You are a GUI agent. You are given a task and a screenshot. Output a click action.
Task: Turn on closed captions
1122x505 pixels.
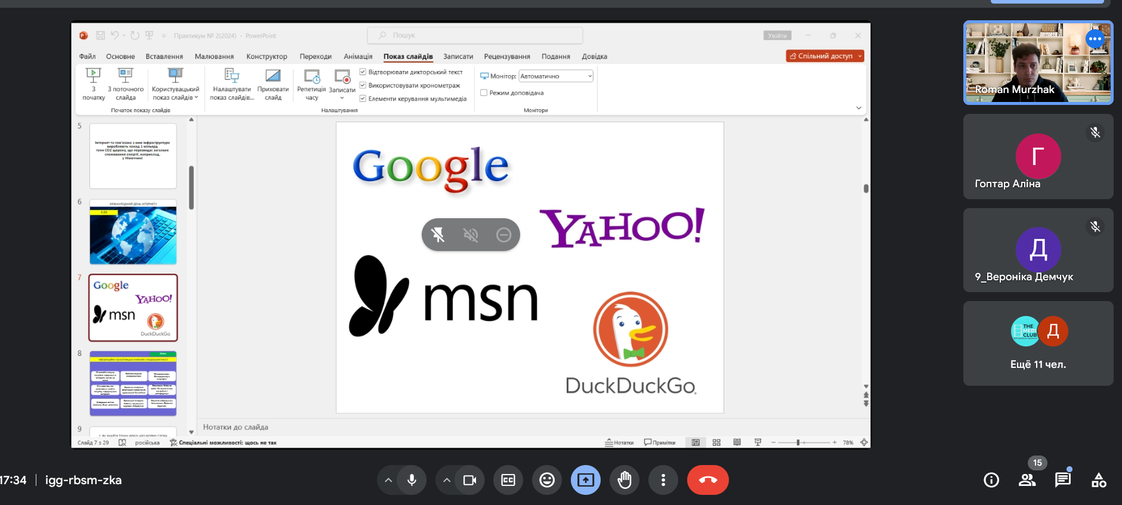click(x=508, y=480)
